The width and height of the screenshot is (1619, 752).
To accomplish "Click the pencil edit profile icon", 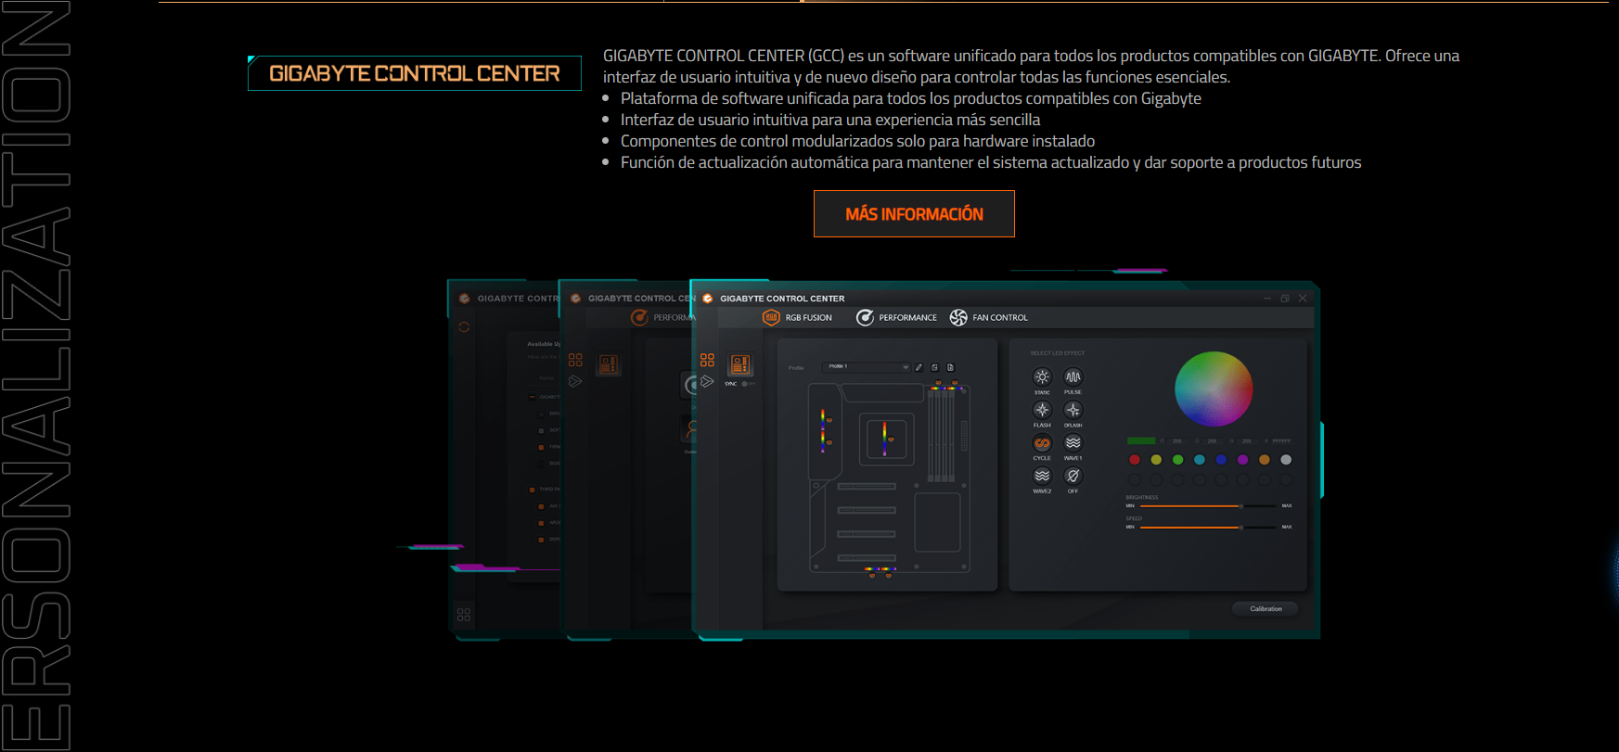I will pyautogui.click(x=919, y=367).
